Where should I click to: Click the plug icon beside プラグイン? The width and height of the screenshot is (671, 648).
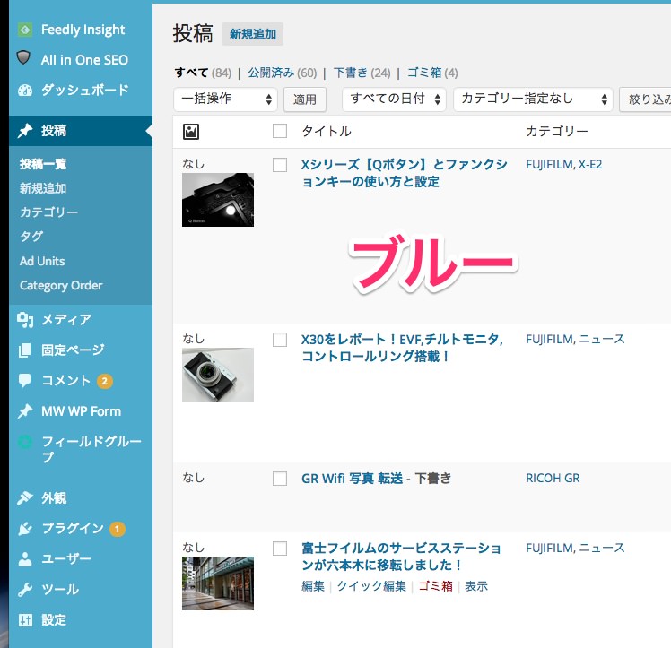coord(25,529)
